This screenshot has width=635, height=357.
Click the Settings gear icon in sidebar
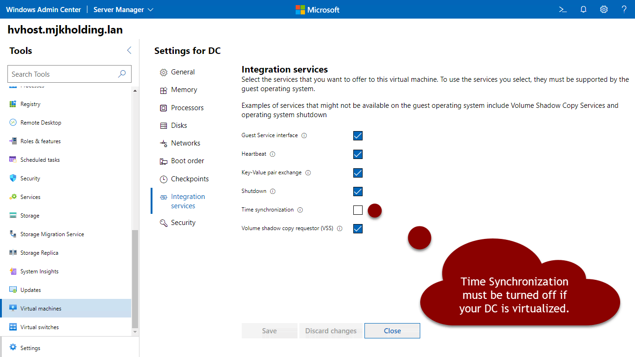(x=13, y=348)
